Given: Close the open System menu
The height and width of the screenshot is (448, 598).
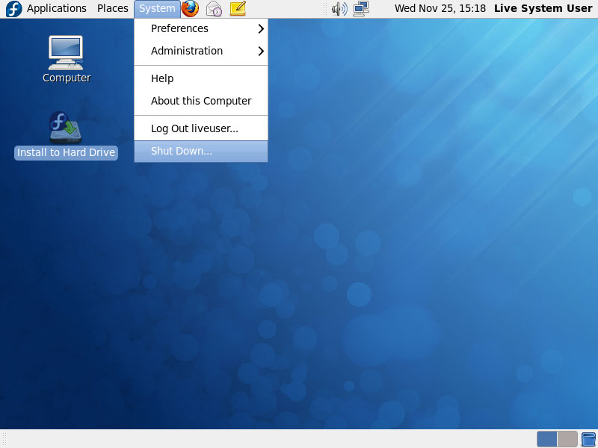Looking at the screenshot, I should [157, 8].
